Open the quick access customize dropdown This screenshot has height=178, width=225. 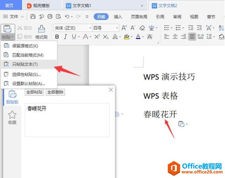(x=87, y=17)
